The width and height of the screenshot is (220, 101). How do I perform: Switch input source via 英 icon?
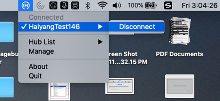pos(75,6)
